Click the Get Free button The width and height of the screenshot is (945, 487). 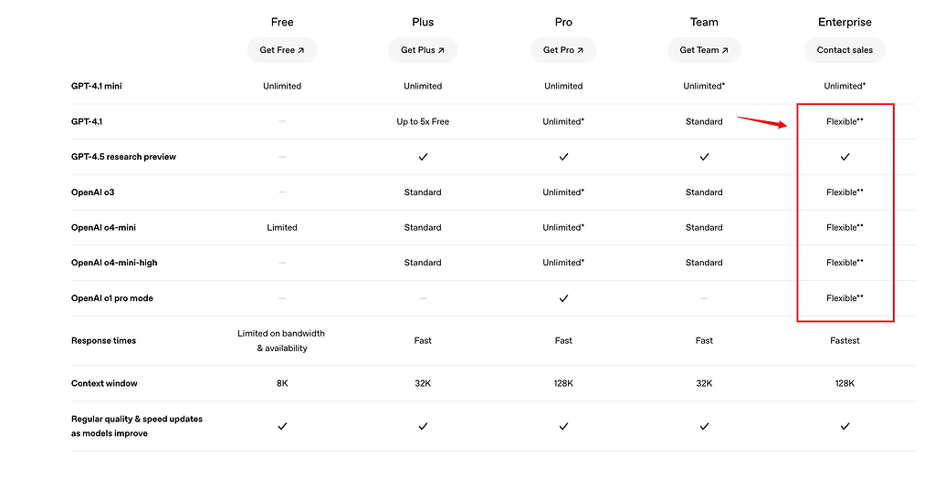click(x=282, y=50)
